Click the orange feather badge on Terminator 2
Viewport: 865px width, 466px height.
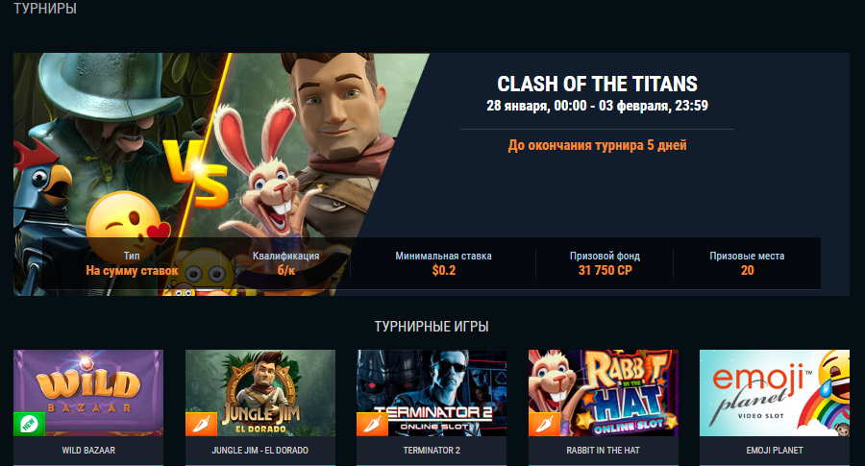coord(372,424)
